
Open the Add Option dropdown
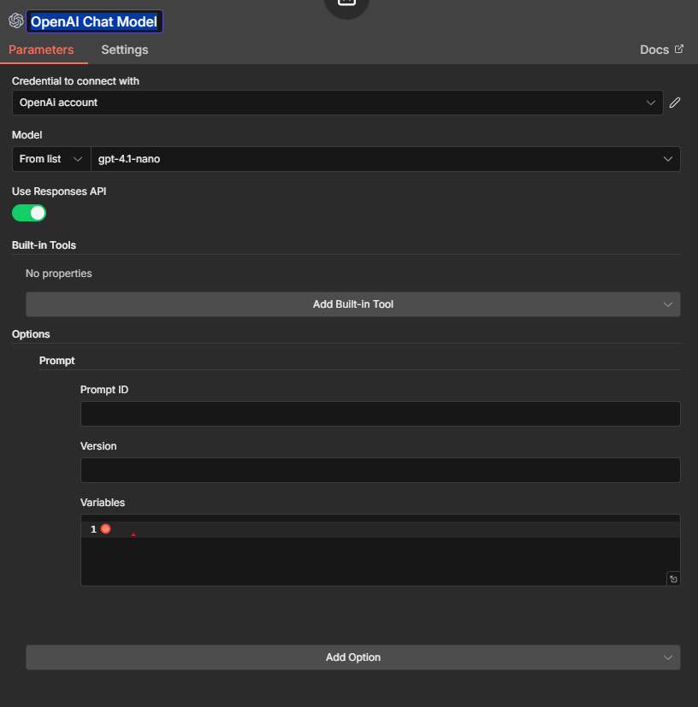(x=352, y=657)
